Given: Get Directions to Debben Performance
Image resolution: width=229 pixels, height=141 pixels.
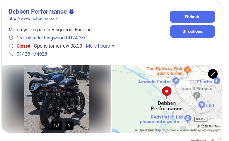Looking at the screenshot, I should (x=192, y=31).
